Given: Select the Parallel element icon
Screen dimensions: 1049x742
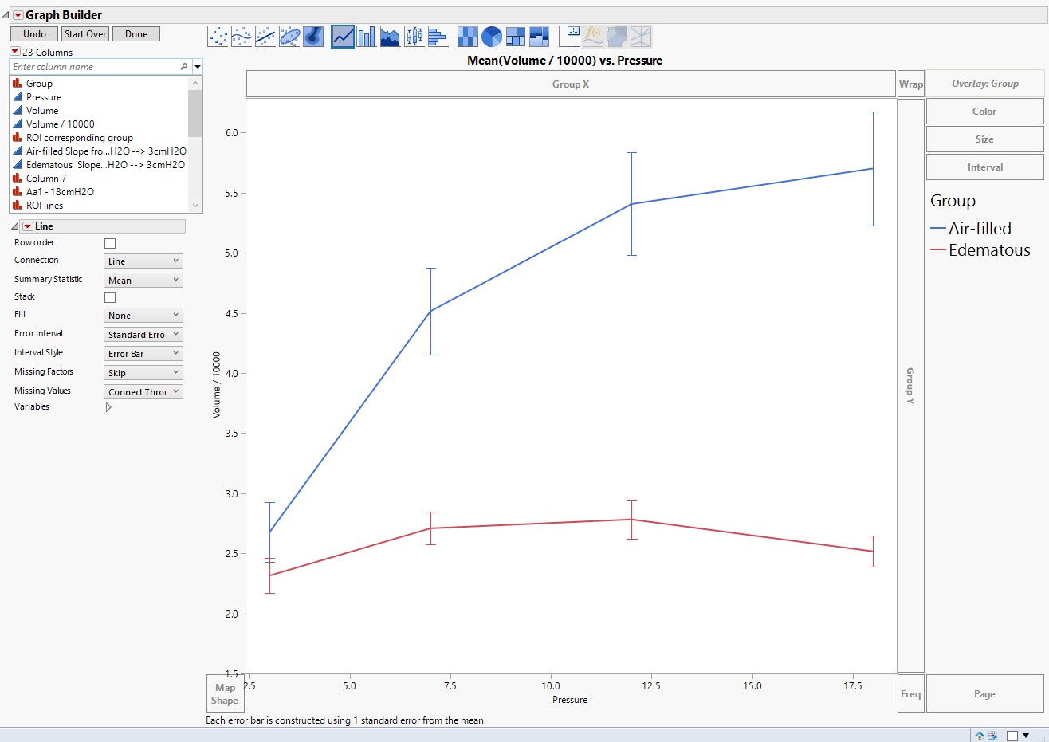Looking at the screenshot, I should click(x=641, y=37).
